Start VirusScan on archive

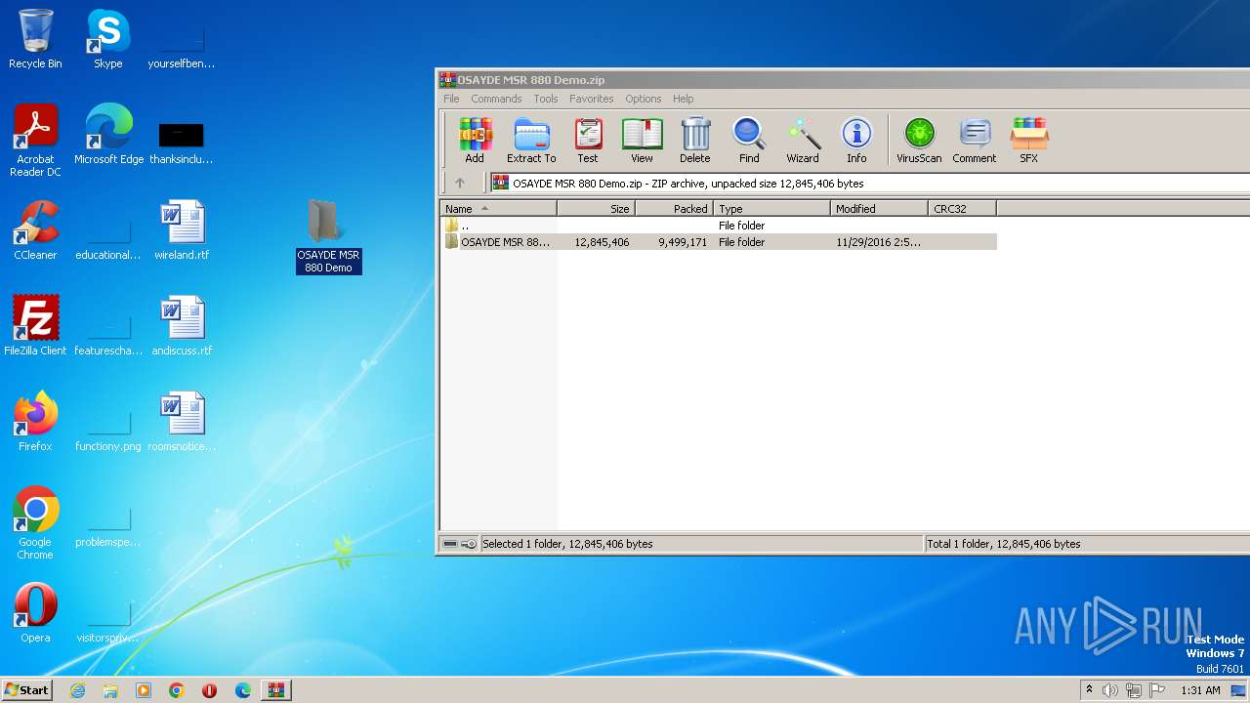(x=919, y=141)
